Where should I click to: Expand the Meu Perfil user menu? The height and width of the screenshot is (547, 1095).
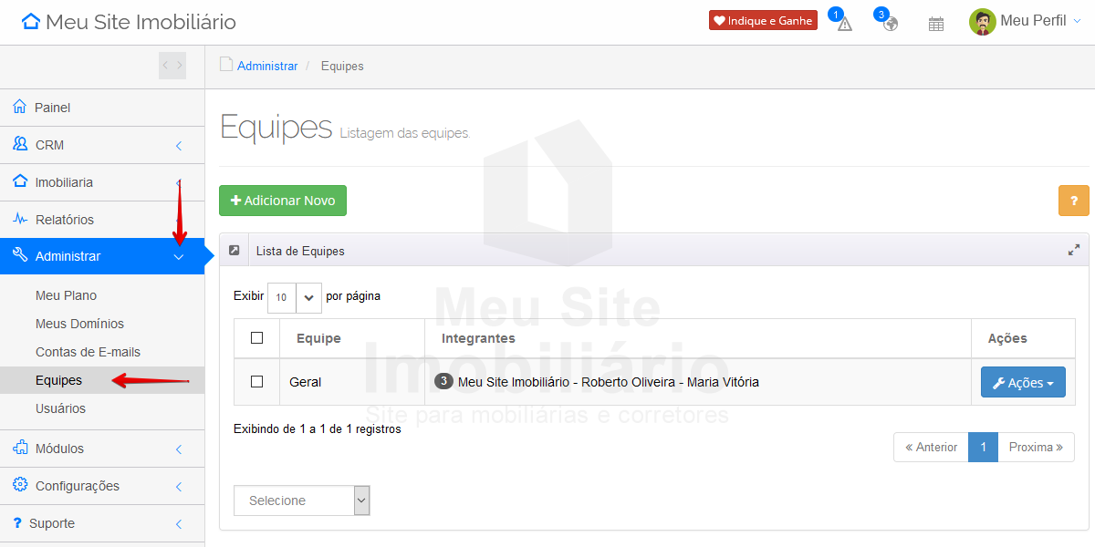(1025, 22)
